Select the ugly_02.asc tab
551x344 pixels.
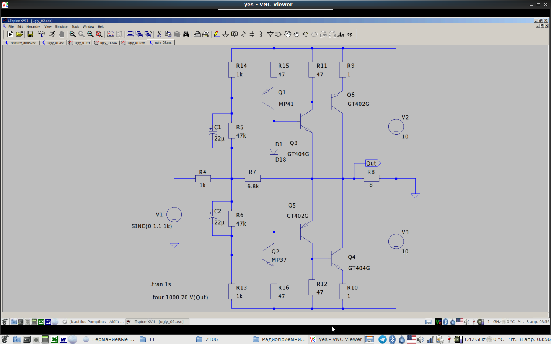coord(161,42)
